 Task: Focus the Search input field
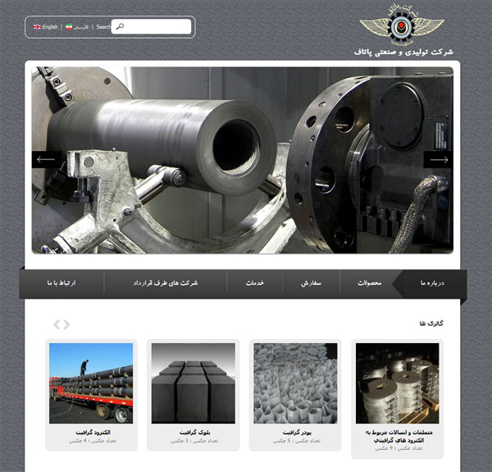[151, 27]
